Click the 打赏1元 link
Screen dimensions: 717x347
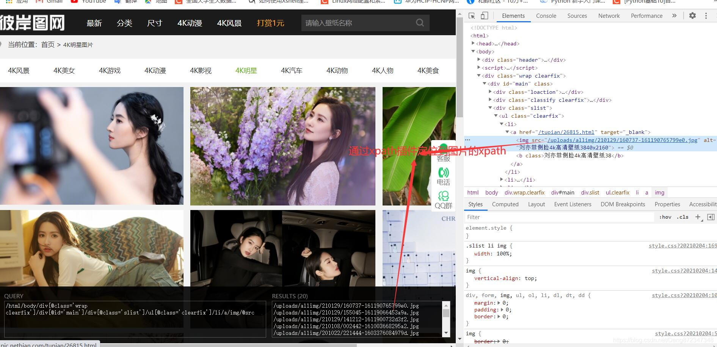tap(270, 23)
